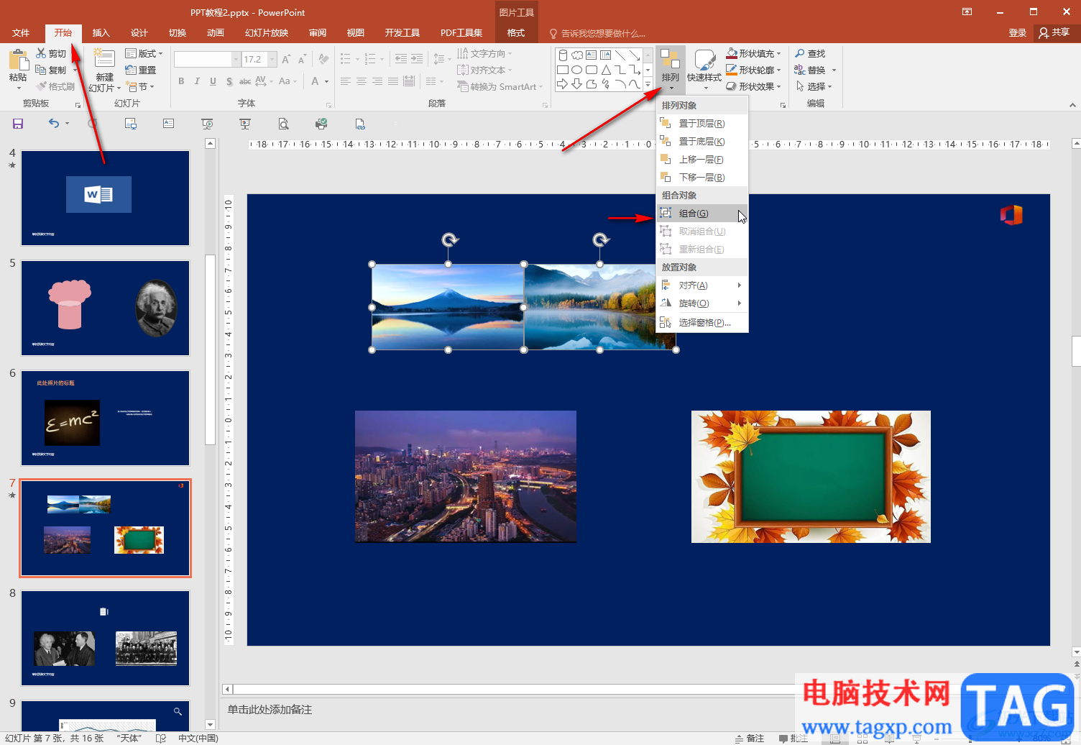The height and width of the screenshot is (745, 1081).
Task: Open the font name dropdown
Action: tap(236, 60)
